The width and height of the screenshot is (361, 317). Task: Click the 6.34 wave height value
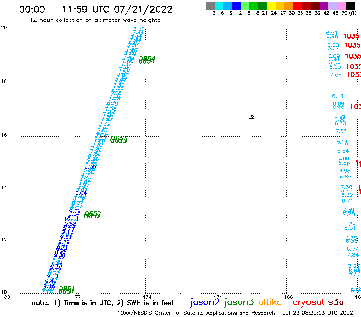(343, 151)
